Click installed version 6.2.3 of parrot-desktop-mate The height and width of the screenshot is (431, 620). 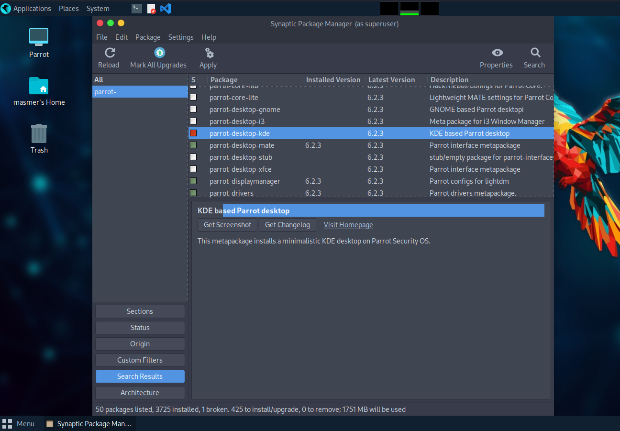coord(313,145)
